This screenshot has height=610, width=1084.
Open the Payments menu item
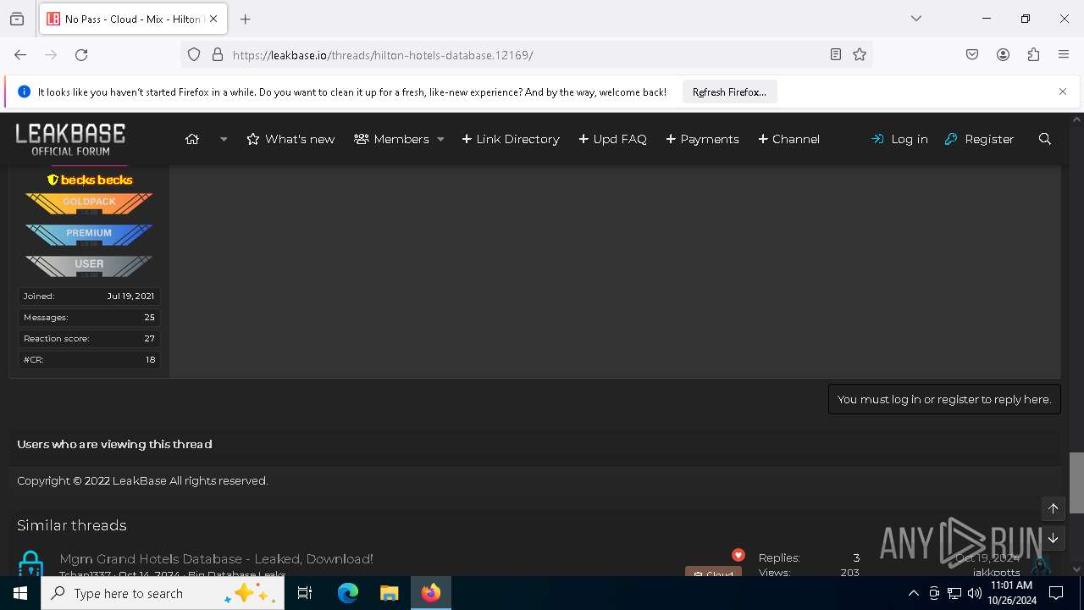coord(702,139)
